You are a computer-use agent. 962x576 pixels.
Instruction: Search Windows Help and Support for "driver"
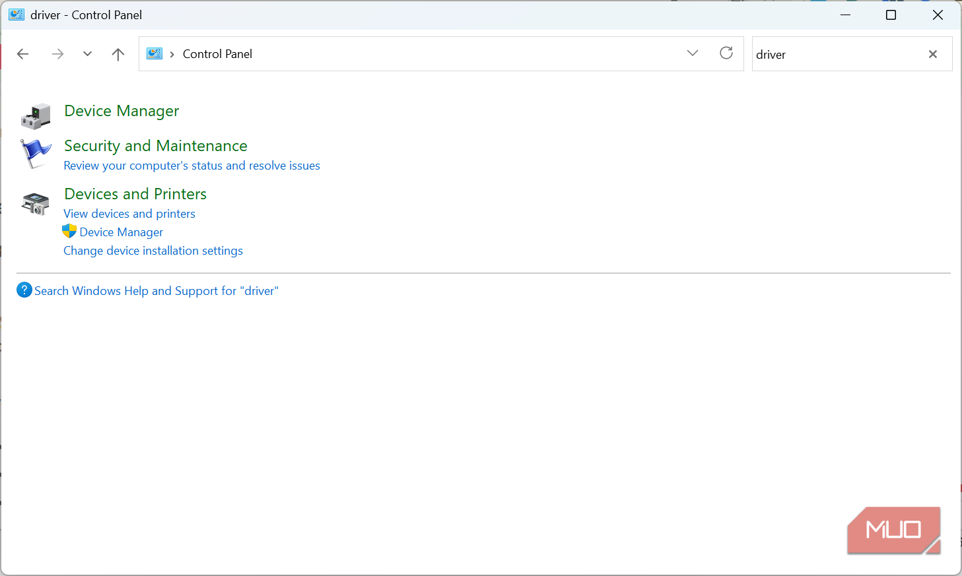coord(156,291)
